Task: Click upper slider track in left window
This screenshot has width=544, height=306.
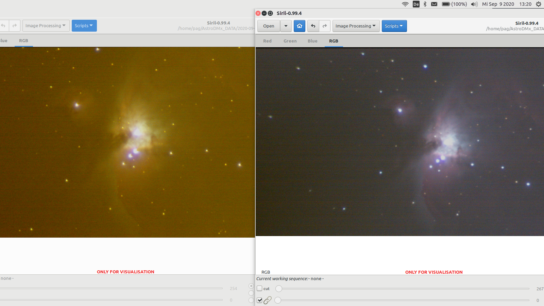Action: 111,288
